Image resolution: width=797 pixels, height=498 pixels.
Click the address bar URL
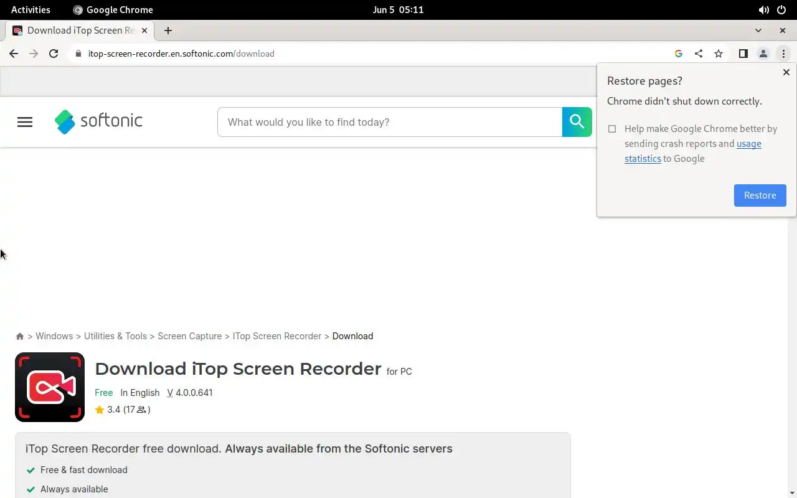(181, 54)
